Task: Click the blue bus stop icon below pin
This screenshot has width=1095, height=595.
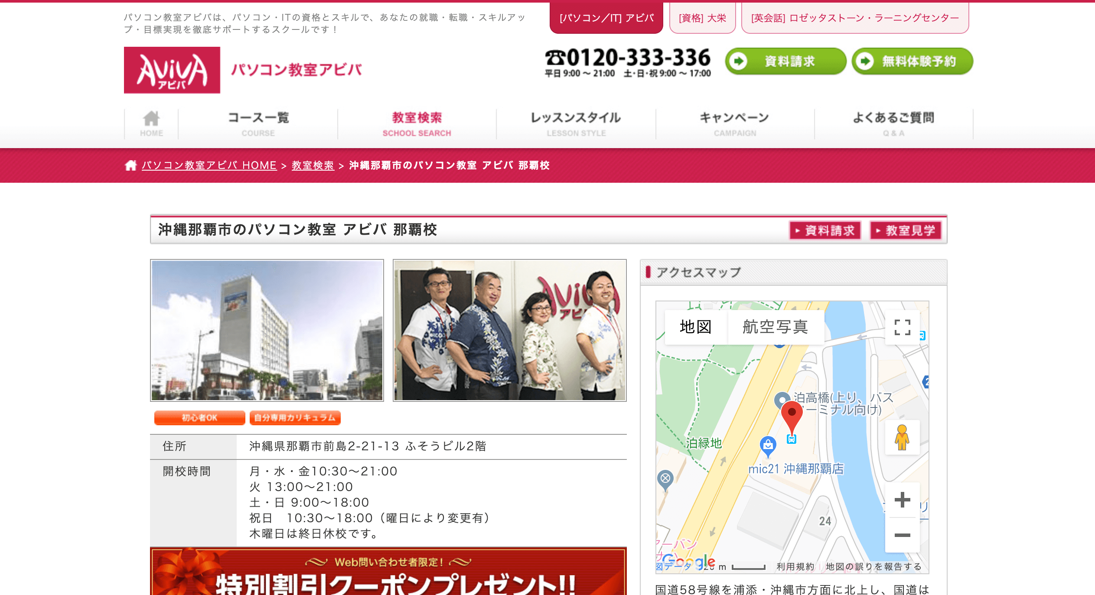Action: (792, 439)
